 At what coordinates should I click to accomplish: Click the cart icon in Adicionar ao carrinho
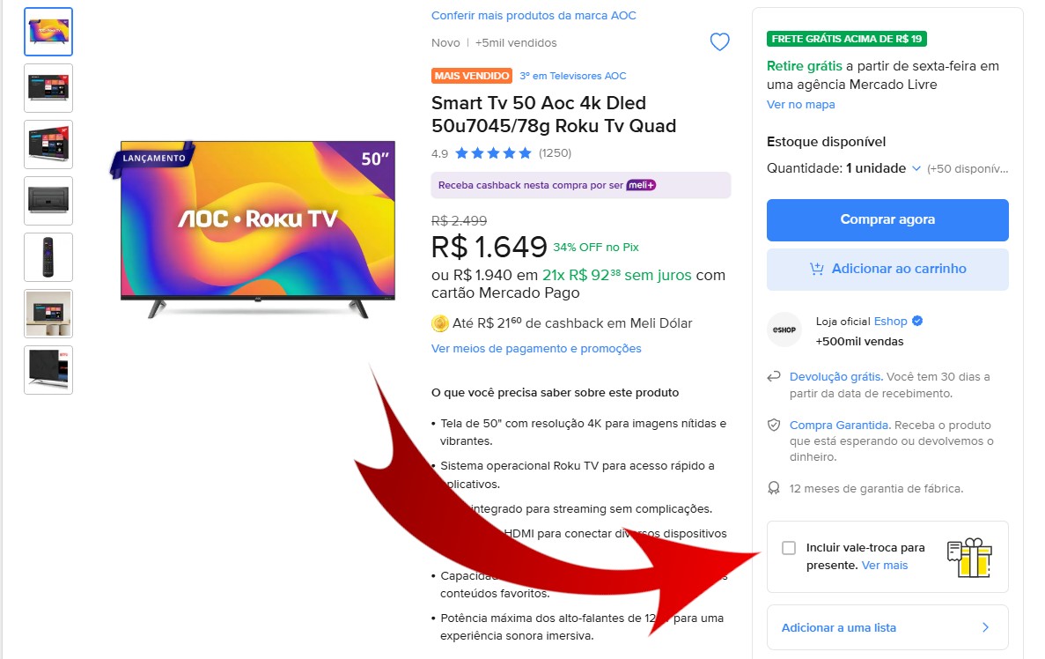(x=816, y=269)
